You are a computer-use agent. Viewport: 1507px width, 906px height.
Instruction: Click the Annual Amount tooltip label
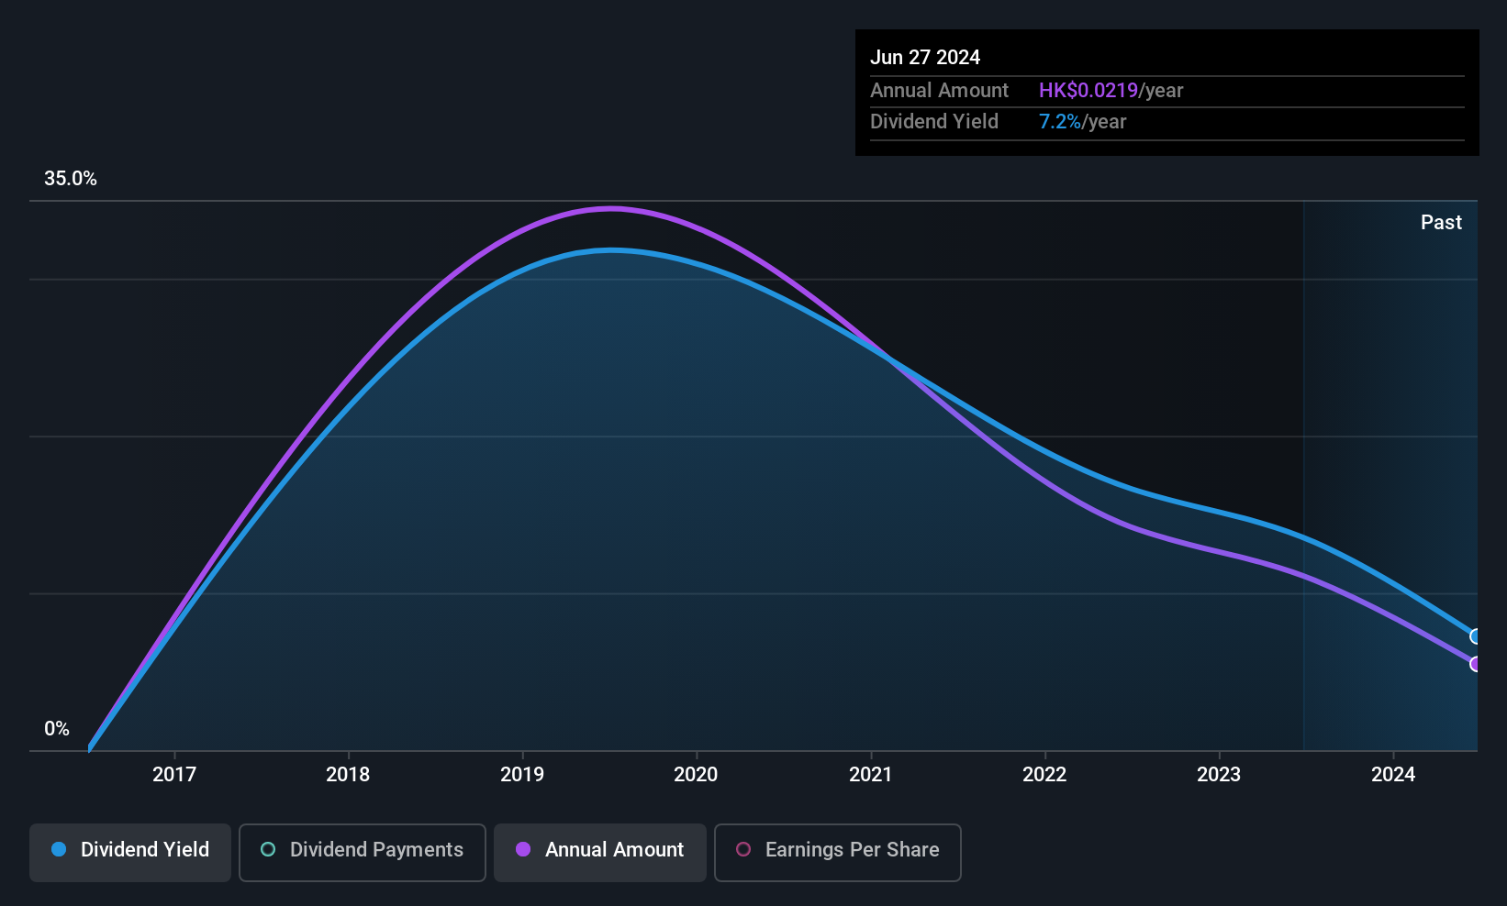coord(939,91)
